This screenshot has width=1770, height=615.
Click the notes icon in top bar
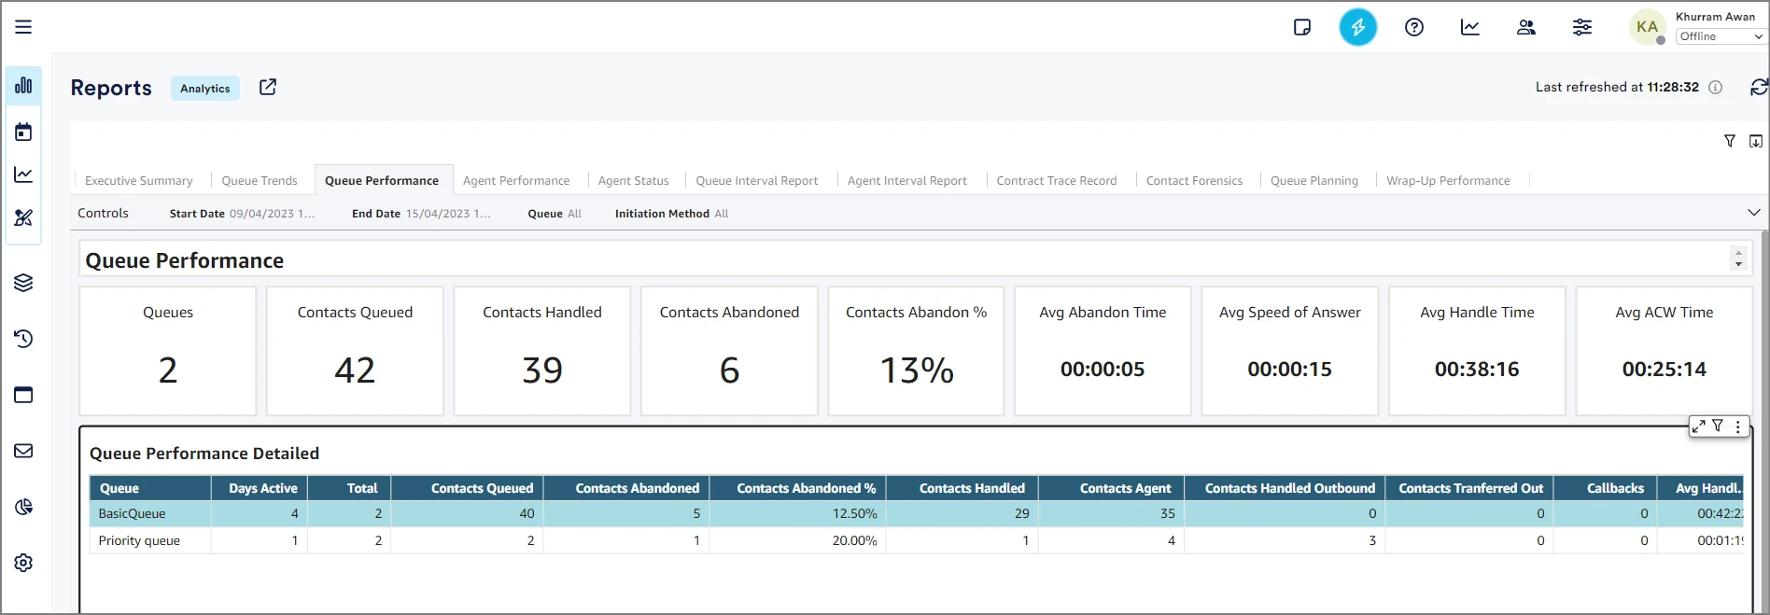pyautogui.click(x=1302, y=27)
